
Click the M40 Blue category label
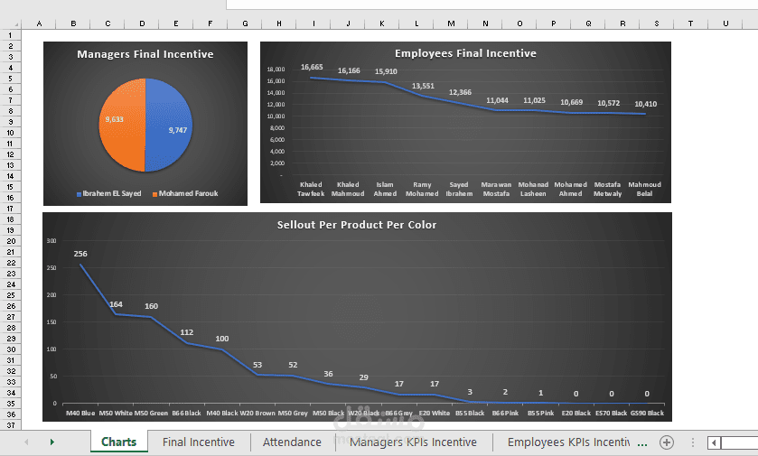pyautogui.click(x=80, y=413)
